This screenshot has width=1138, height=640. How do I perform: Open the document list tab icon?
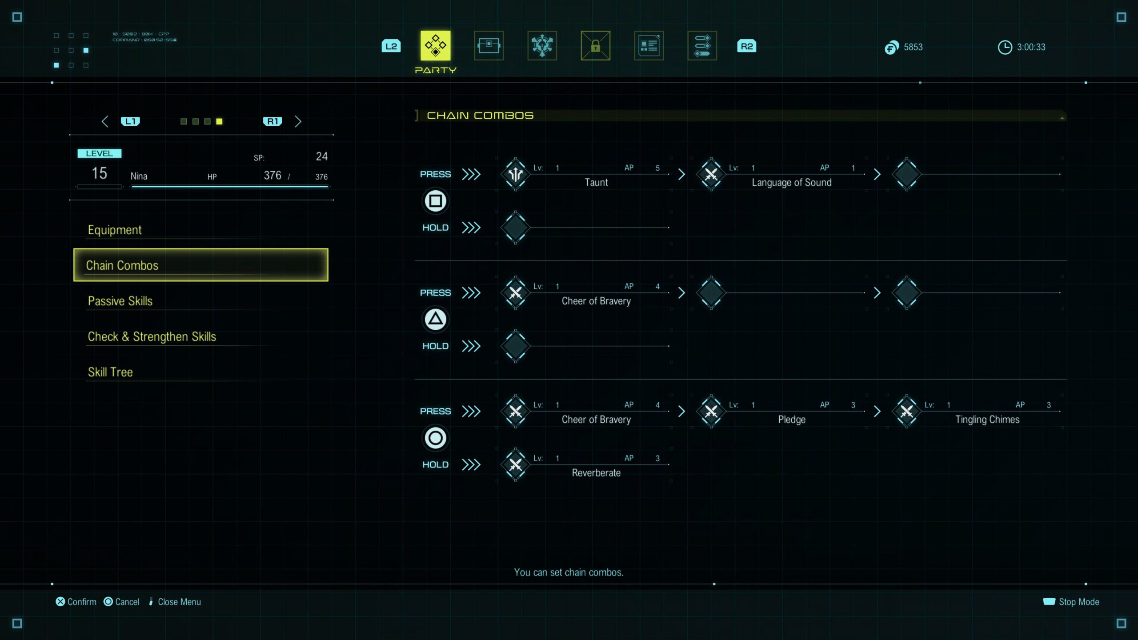coord(649,45)
